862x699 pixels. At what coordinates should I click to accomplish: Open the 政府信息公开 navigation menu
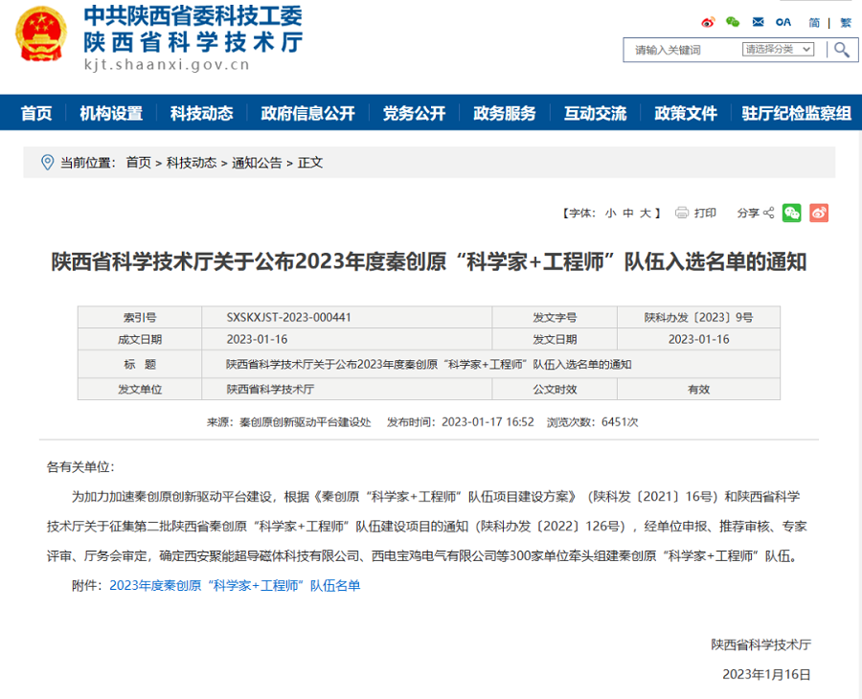(307, 113)
